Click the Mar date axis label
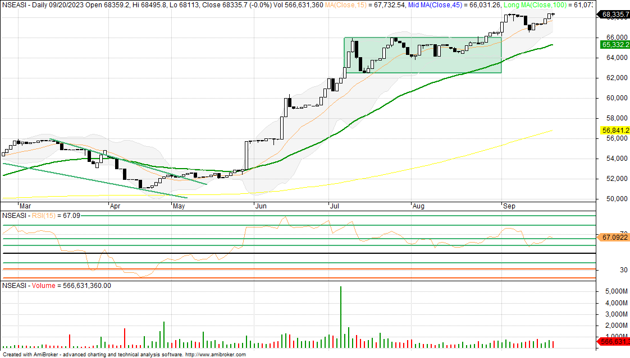Screen dimensions: 630x358 25,206
